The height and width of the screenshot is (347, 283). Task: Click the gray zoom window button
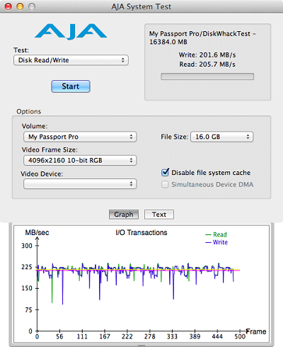[32, 6]
